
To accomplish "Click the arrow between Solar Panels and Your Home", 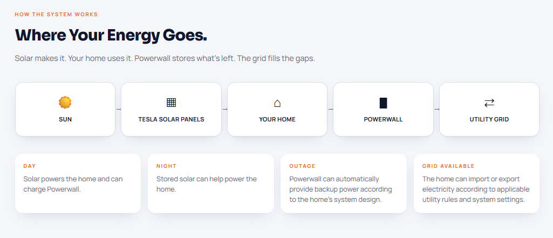I will (x=224, y=110).
